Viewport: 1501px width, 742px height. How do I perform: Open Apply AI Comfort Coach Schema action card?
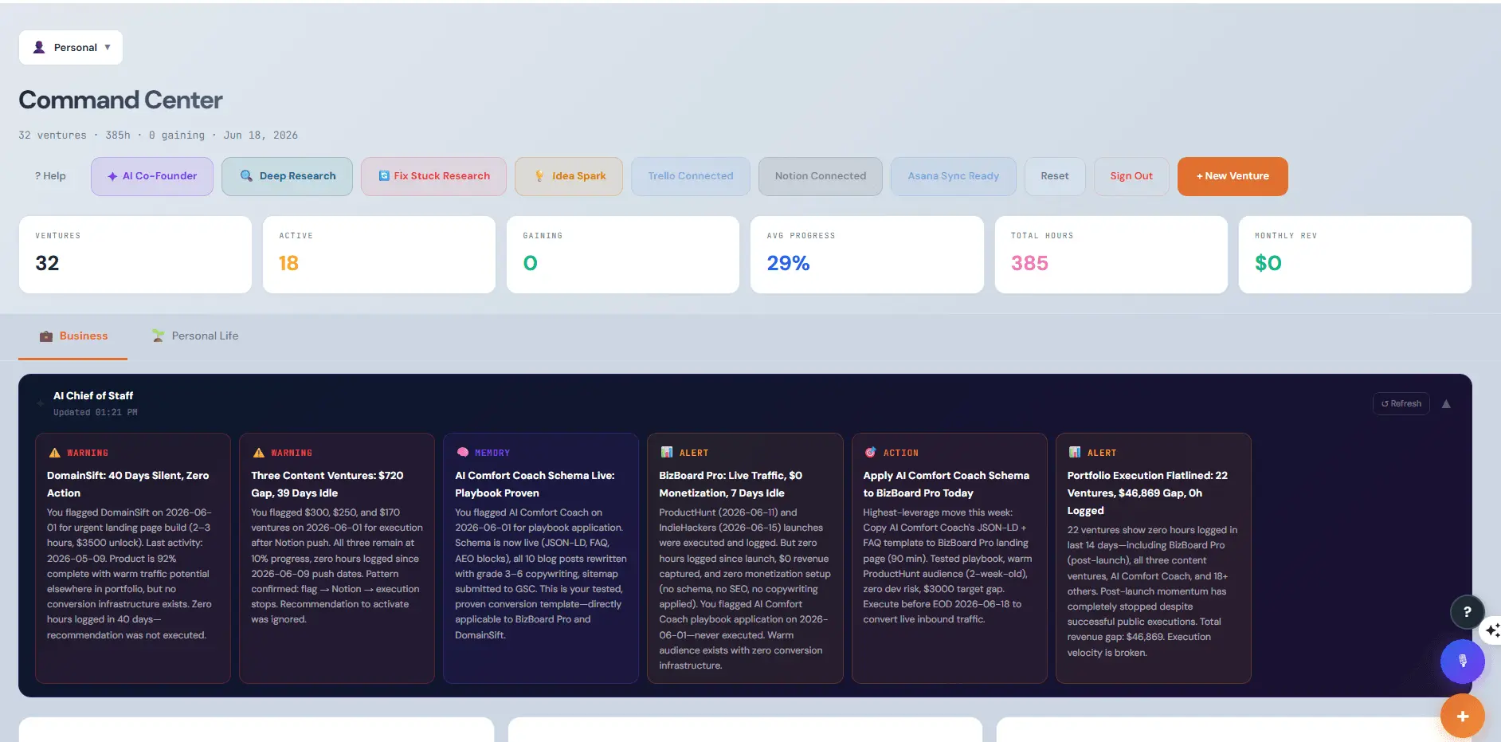[950, 558]
